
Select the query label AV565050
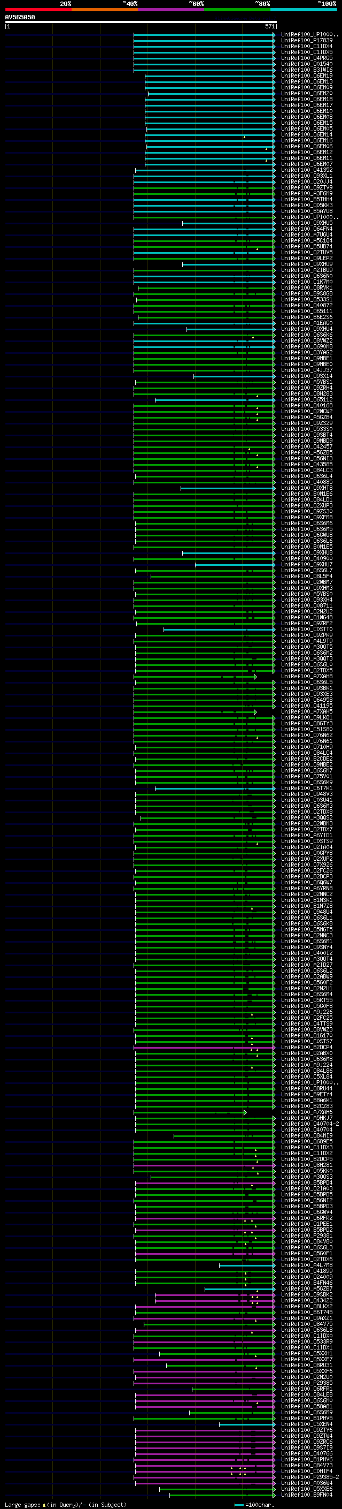point(20,18)
